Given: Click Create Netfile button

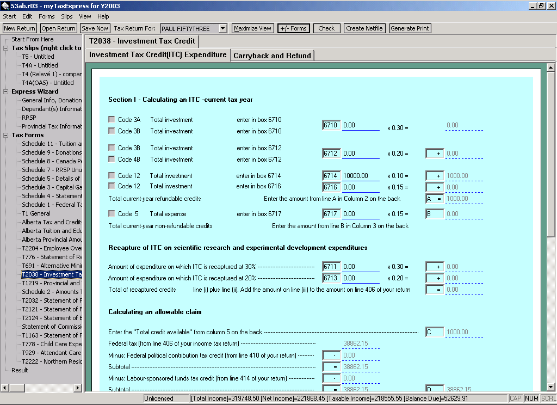Looking at the screenshot, I should 364,28.
